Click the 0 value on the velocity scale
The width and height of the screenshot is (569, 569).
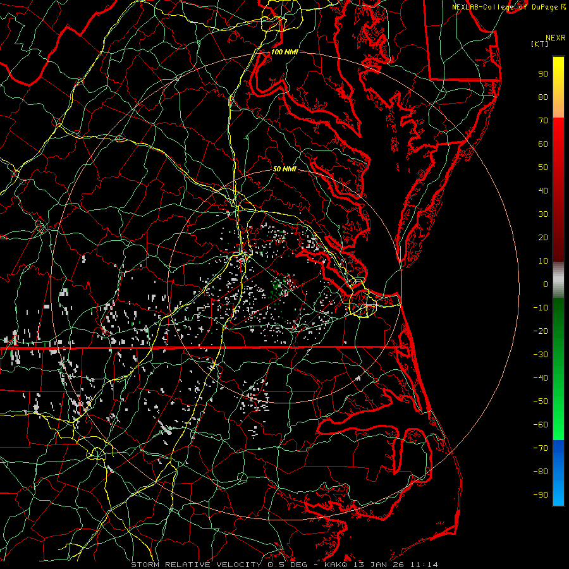(x=546, y=284)
